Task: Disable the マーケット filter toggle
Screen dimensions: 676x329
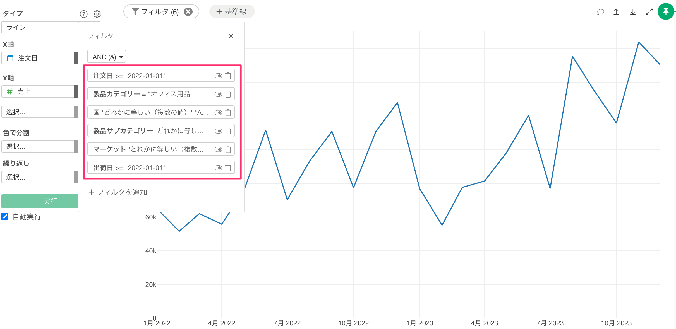Action: pyautogui.click(x=218, y=149)
